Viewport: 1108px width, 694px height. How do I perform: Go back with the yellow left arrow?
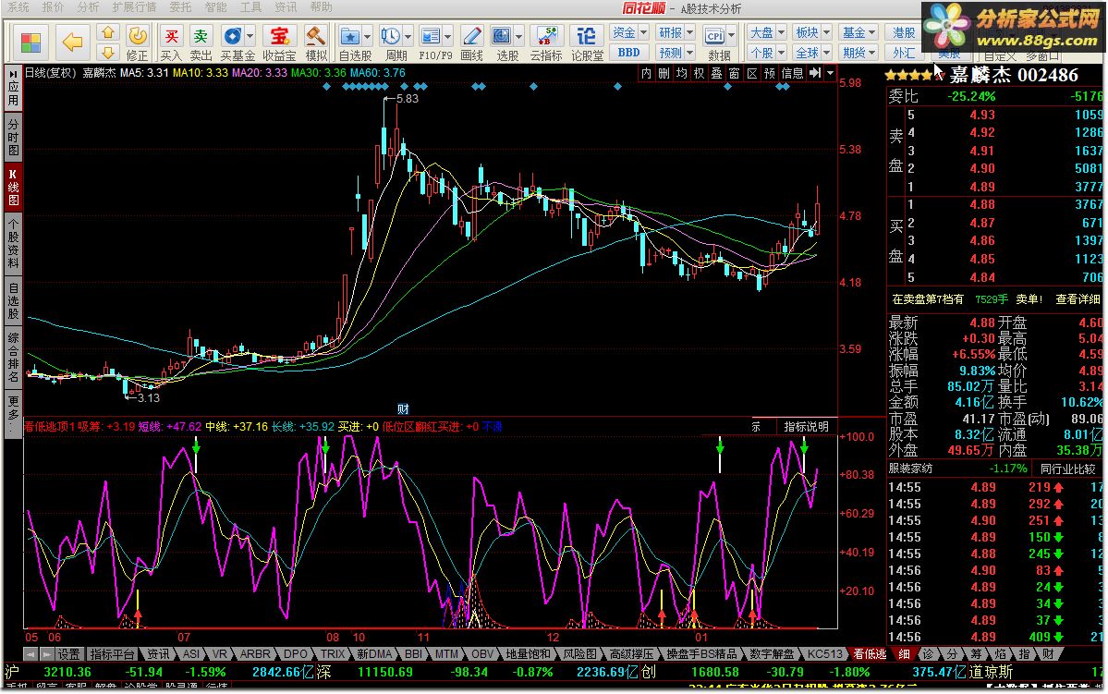tap(71, 43)
